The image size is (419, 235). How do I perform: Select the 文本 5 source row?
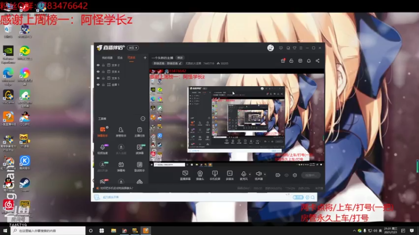pos(122,78)
